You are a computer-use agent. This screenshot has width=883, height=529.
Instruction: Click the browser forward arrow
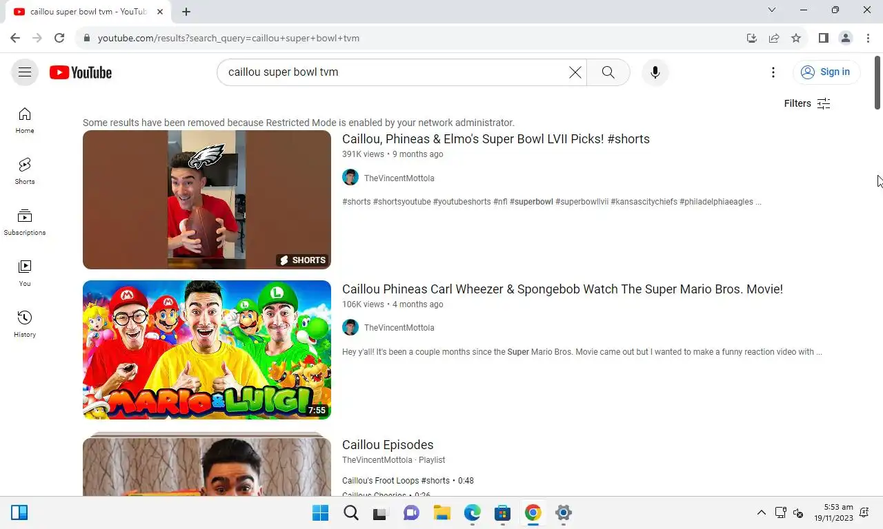click(x=37, y=38)
